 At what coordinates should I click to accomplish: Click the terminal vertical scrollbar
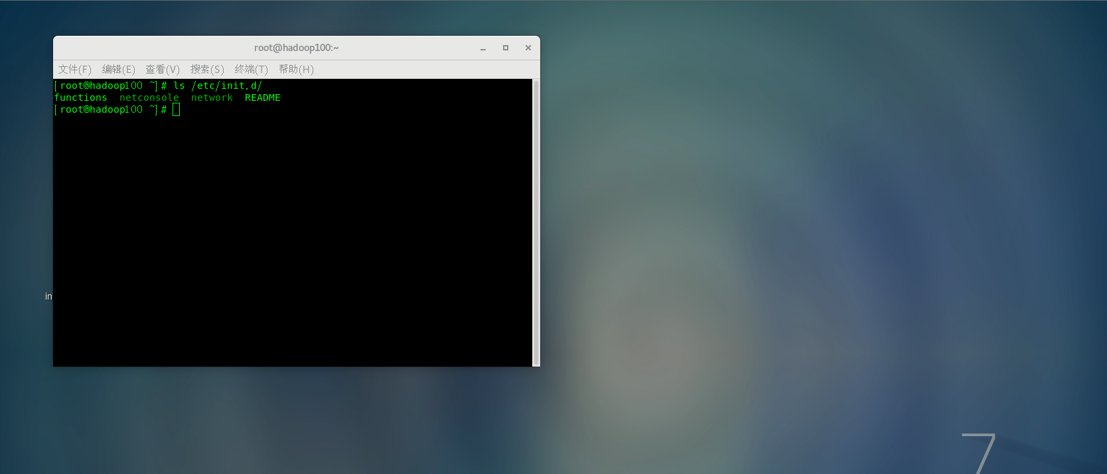(x=536, y=223)
